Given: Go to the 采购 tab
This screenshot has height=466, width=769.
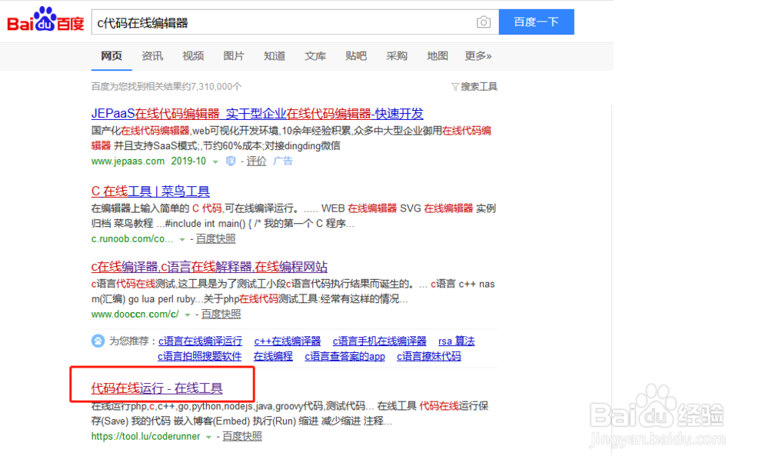Looking at the screenshot, I should click(396, 56).
